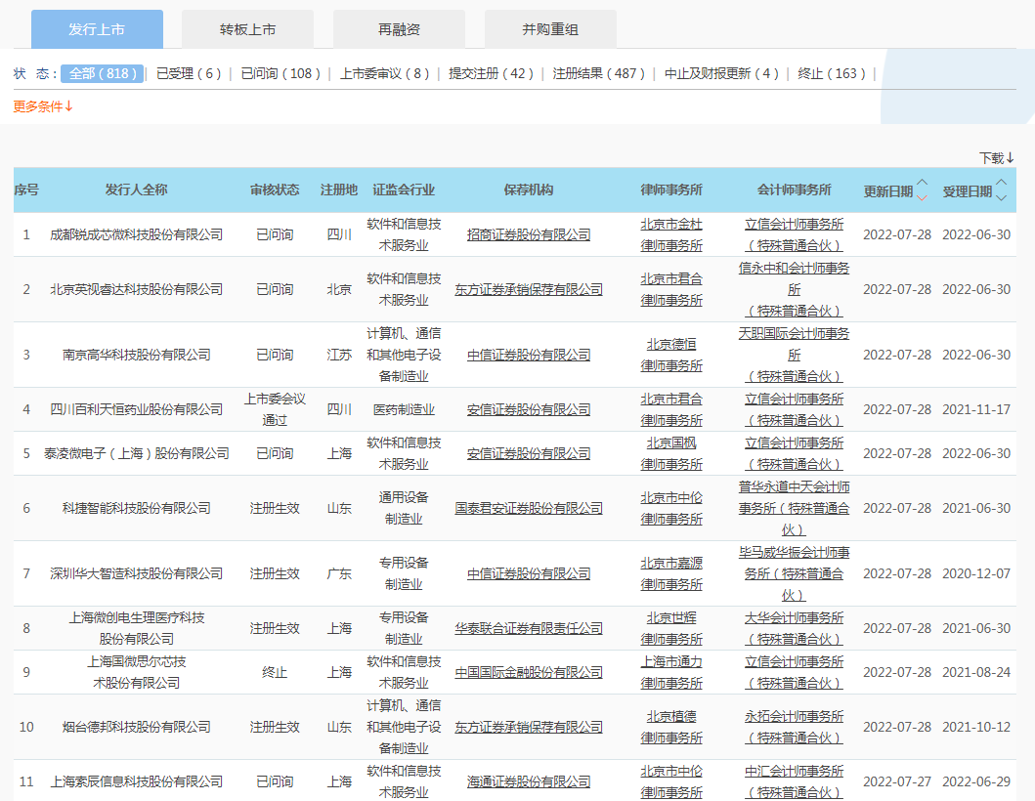Filter status by 注册结果 (487)
This screenshot has width=1035, height=801.
[599, 73]
